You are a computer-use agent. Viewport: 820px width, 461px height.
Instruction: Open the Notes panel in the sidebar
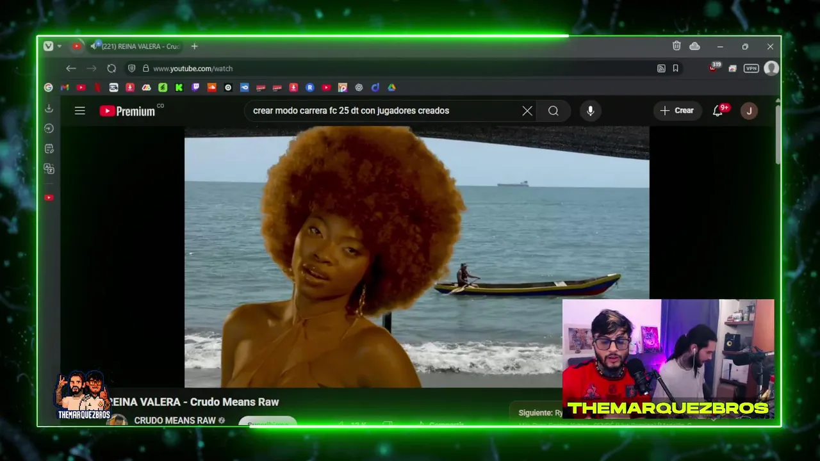[x=49, y=149]
